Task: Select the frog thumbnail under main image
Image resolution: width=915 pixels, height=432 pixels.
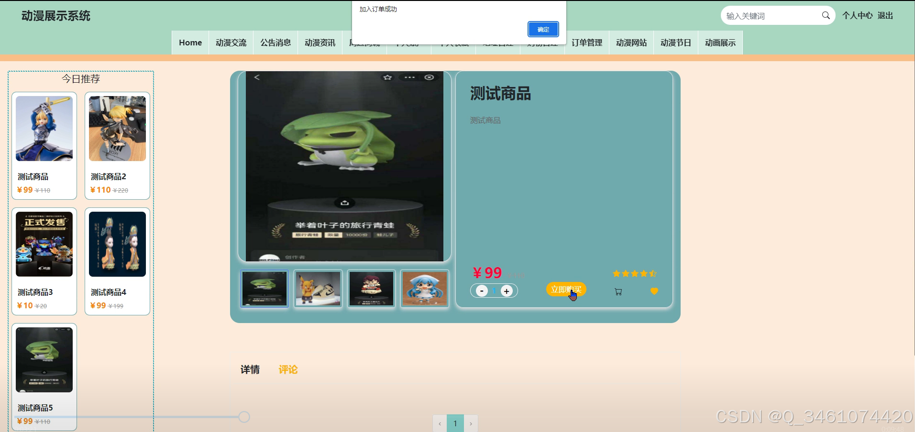Action: click(x=265, y=289)
